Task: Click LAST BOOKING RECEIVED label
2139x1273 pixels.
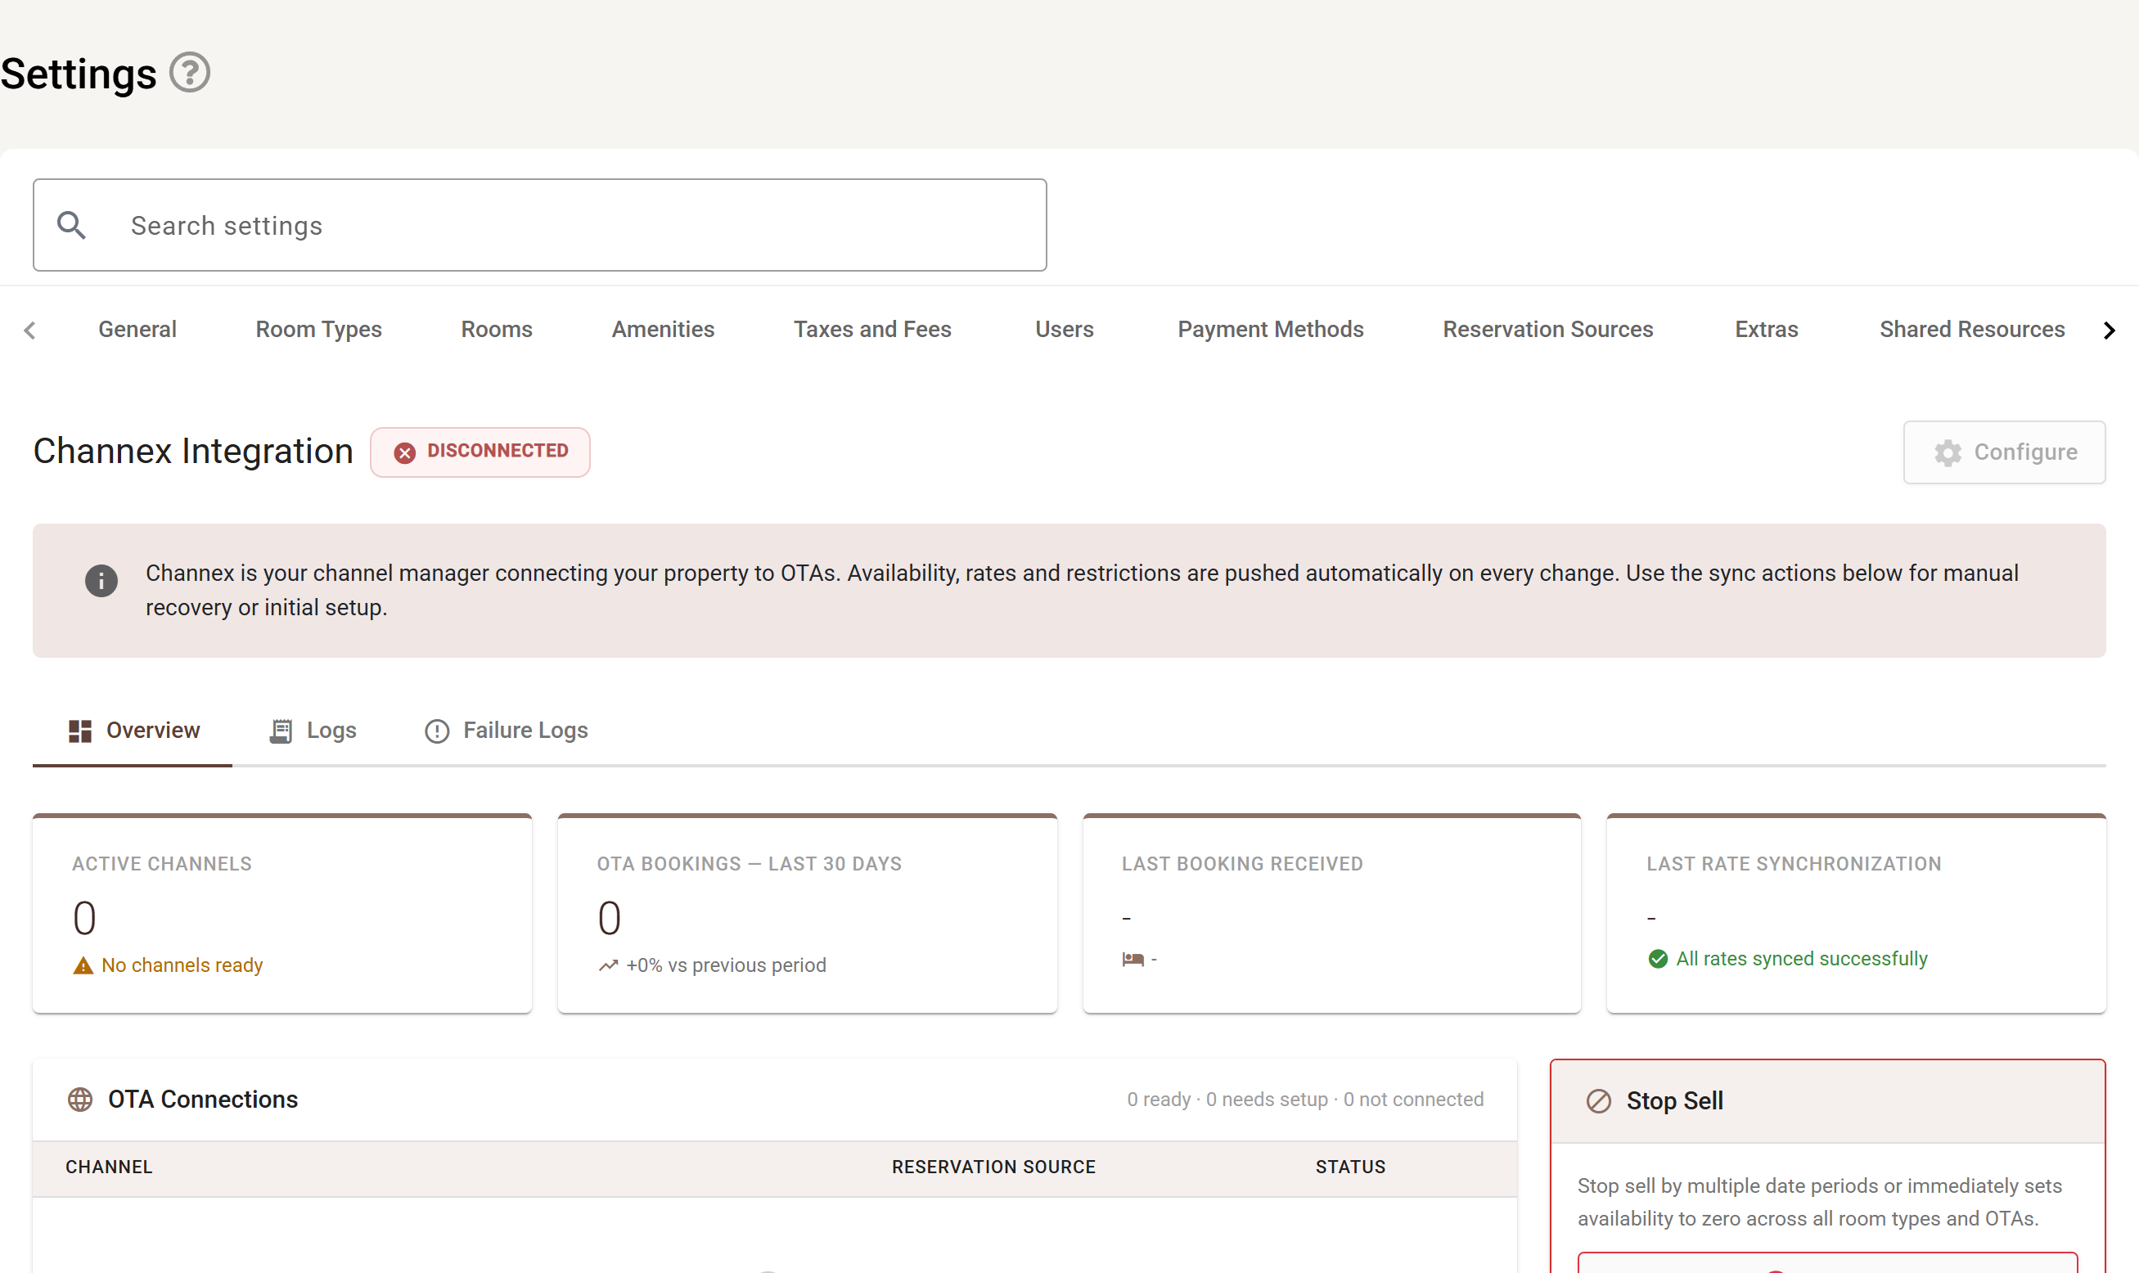Action: 1241,864
